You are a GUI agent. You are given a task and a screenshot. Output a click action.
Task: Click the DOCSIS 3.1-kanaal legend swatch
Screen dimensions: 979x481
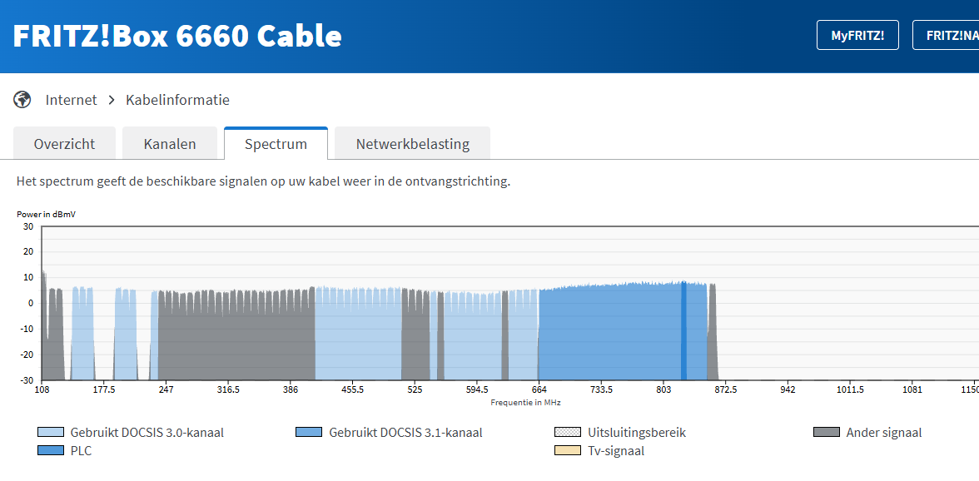tap(308, 433)
